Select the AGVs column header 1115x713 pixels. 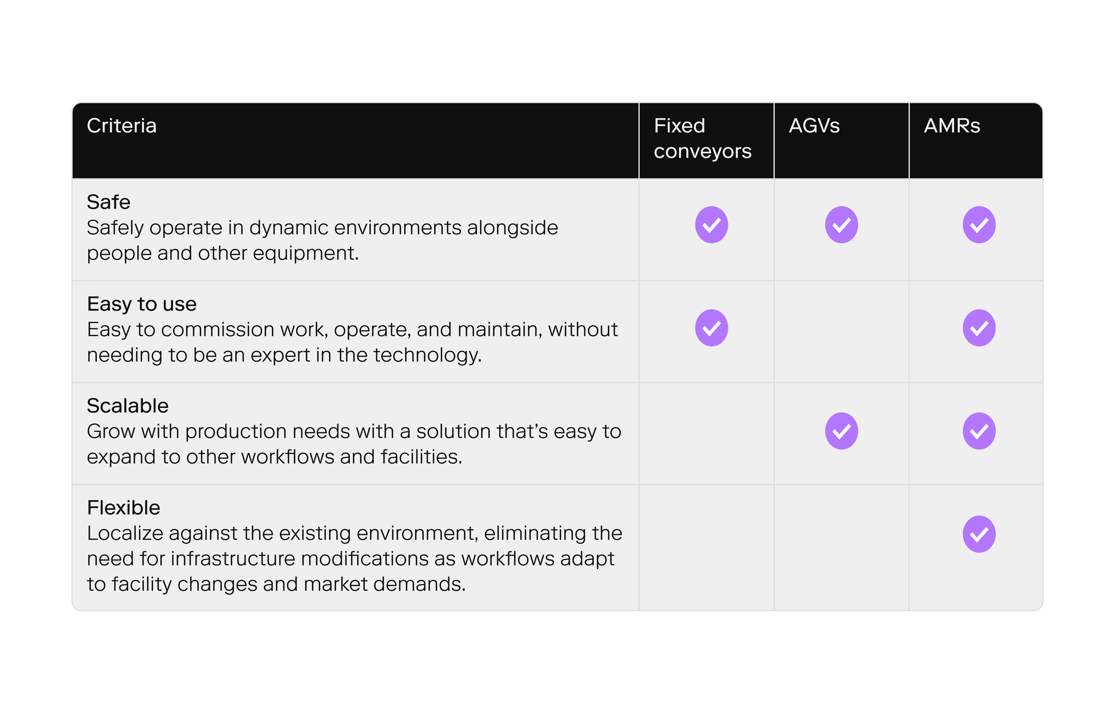click(x=814, y=126)
